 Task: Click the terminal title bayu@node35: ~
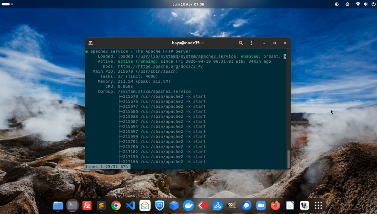coord(188,43)
